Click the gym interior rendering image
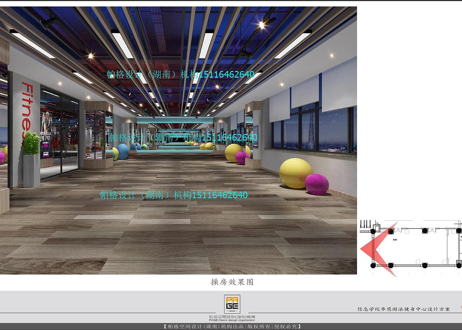Viewport: 462px width, 330px height. 178,140
